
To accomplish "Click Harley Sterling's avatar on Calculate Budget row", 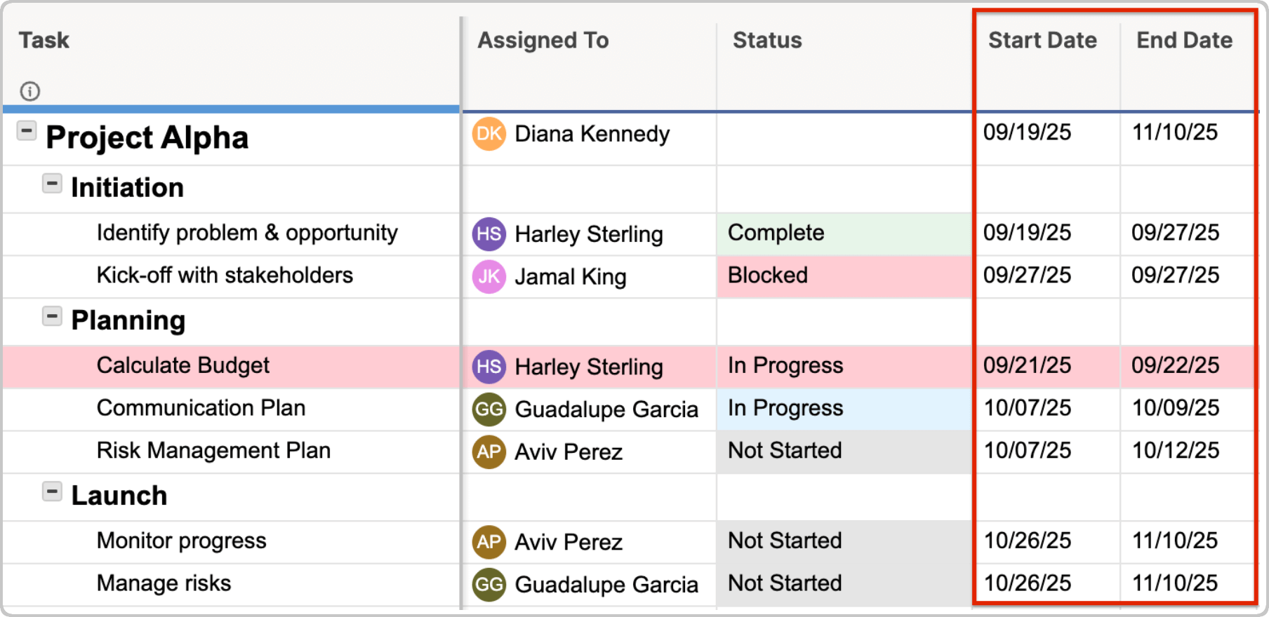I will point(489,366).
